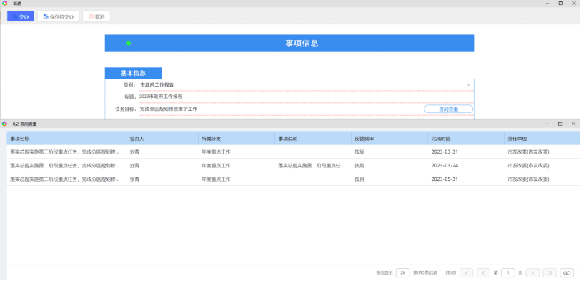Sort by the 事项说明 column header
The height and width of the screenshot is (281, 581).
313,138
